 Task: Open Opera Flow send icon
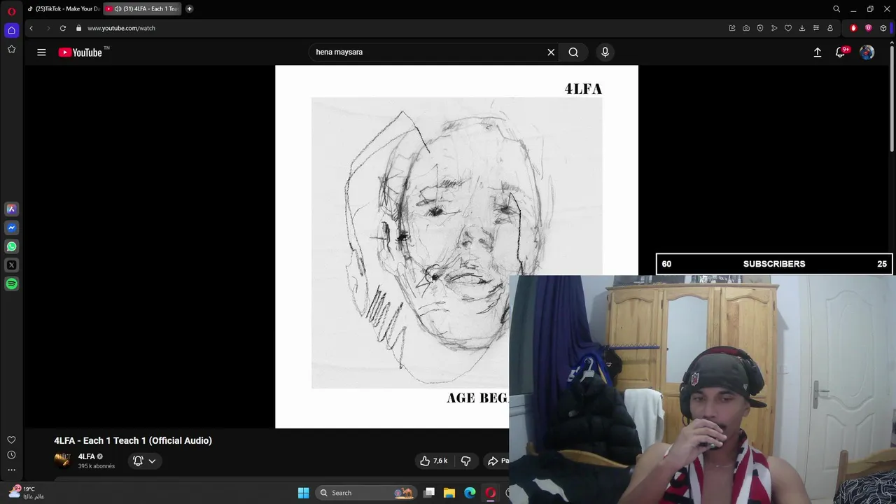tap(774, 28)
